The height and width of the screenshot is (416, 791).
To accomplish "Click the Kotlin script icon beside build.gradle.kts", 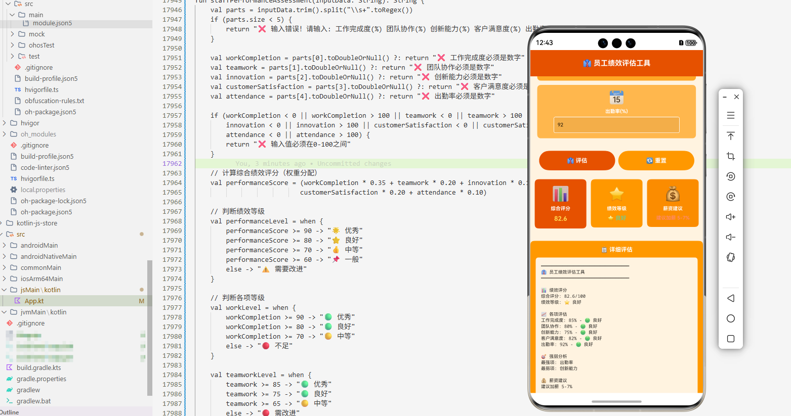I will [10, 367].
